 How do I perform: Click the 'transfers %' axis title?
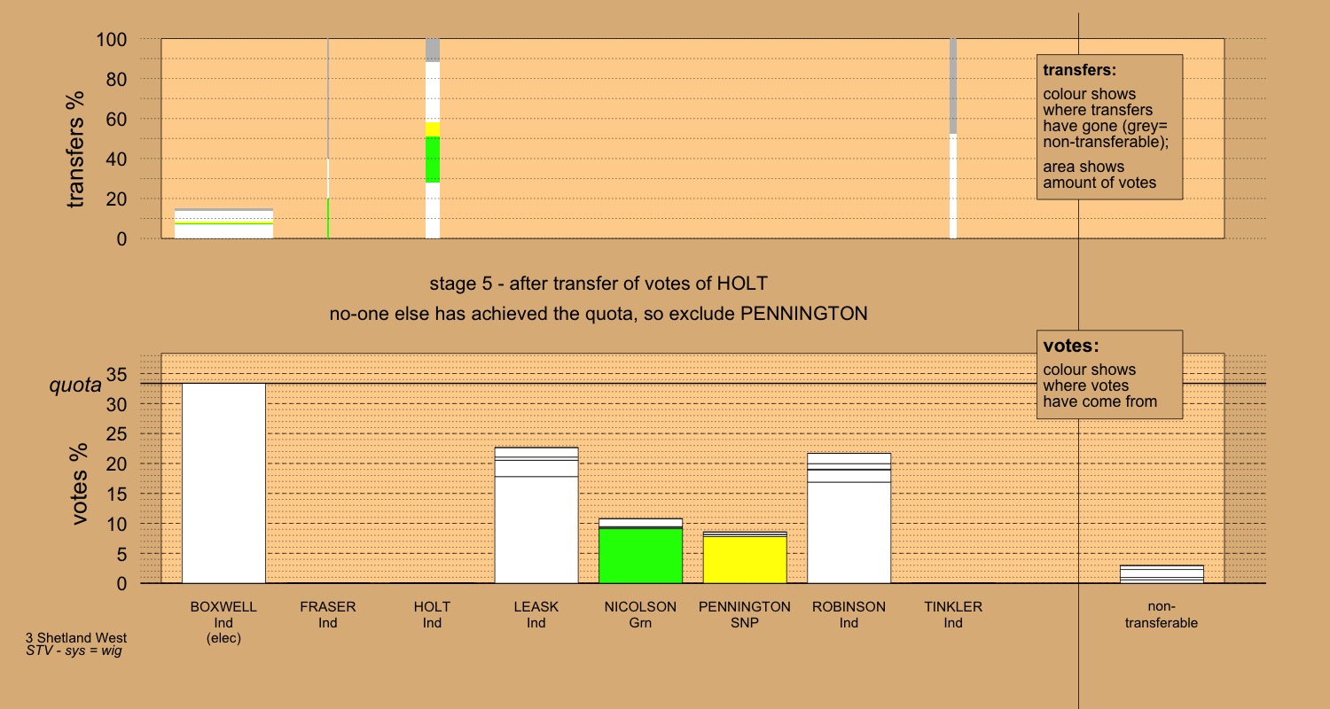[x=76, y=148]
